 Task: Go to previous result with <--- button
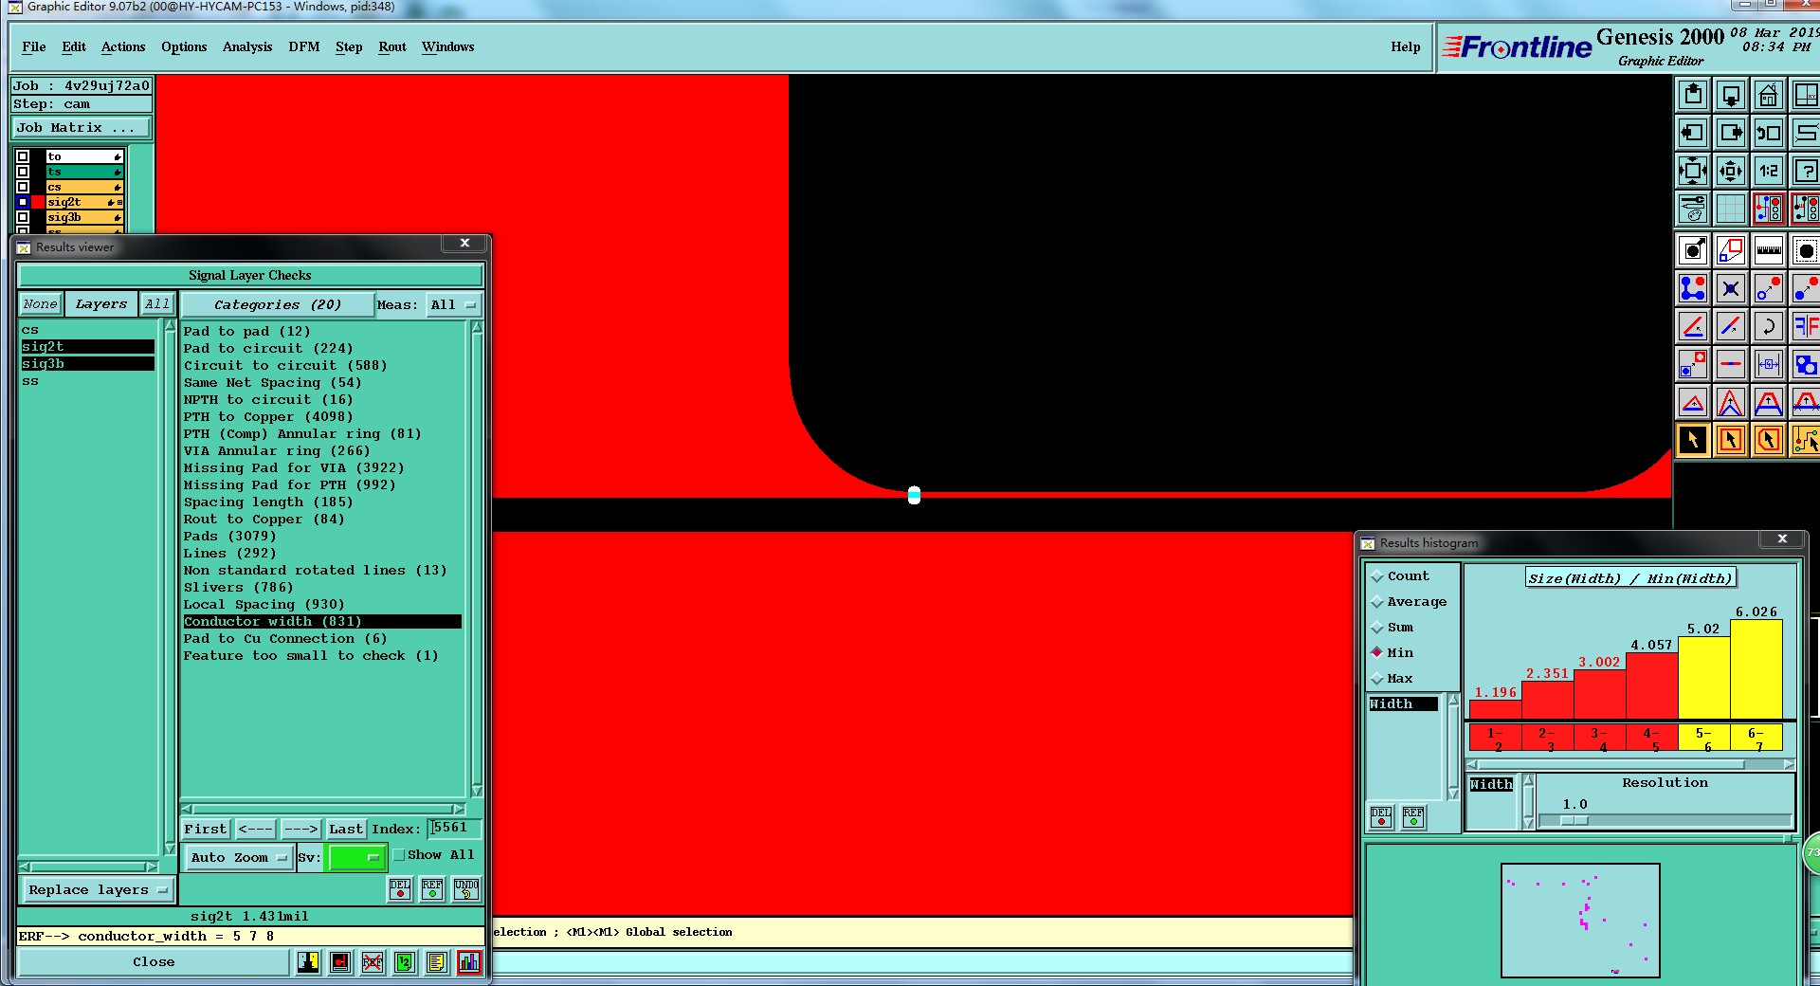coord(256,830)
